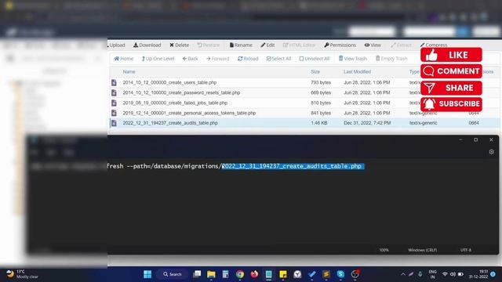Click highlighted filename text in editor window
The image size is (502, 282).
[x=293, y=166]
